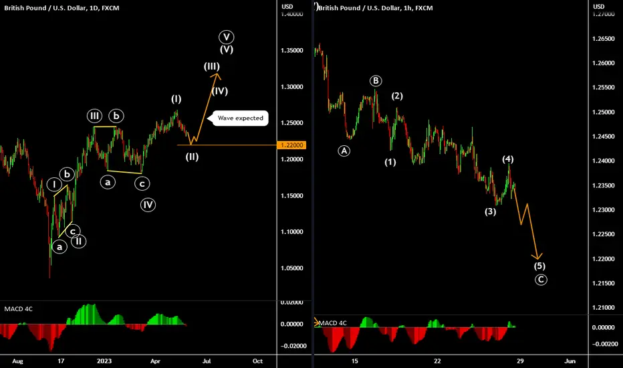Click the '15' date on the 1h time axis
The image size is (623, 368).
(354, 361)
